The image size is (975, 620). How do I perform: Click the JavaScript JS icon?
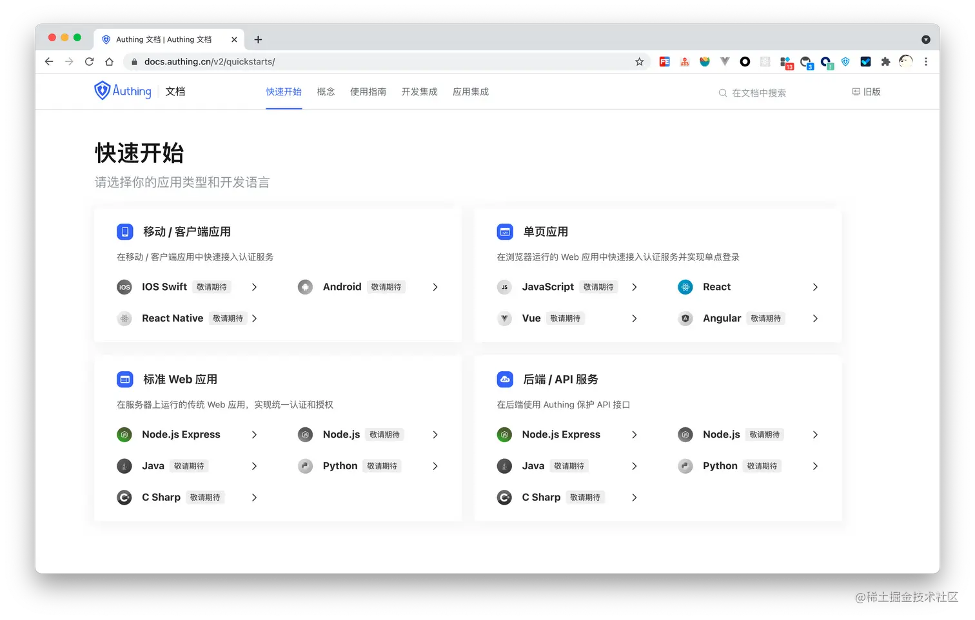505,287
